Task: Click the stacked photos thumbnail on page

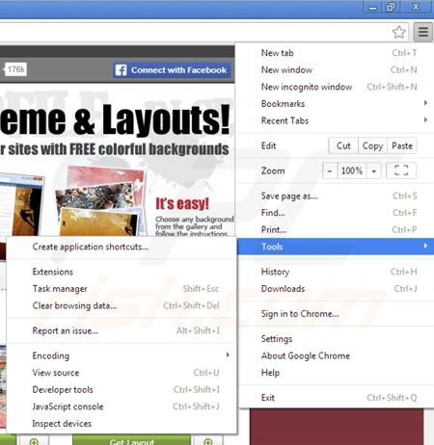Action: [99, 202]
